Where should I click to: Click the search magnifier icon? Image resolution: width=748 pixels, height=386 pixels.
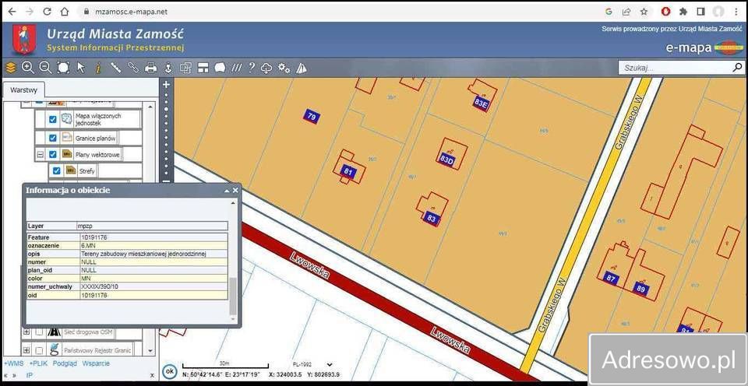(x=738, y=68)
